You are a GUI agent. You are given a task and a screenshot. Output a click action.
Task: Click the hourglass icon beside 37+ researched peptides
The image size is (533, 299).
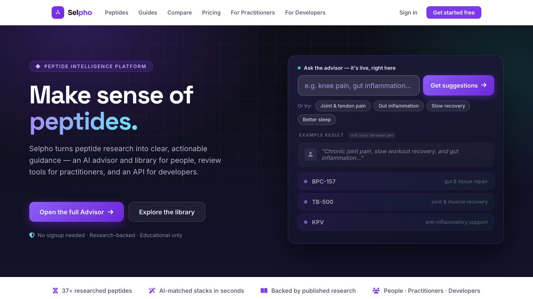(55, 291)
